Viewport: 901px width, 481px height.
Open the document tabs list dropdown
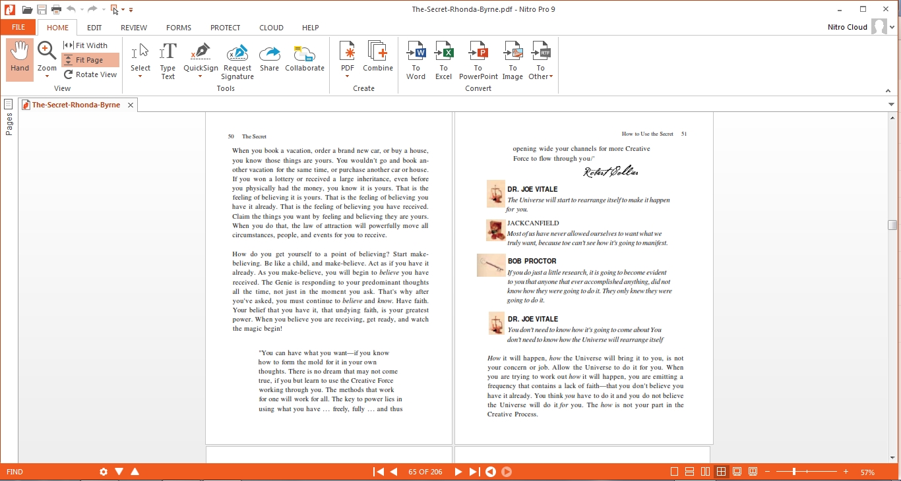(x=892, y=105)
